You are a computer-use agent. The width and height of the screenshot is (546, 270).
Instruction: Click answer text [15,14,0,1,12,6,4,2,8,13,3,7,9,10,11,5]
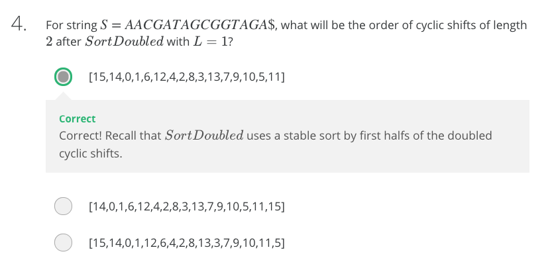[187, 242]
